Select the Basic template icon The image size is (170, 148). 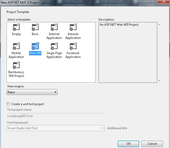[x=35, y=27]
